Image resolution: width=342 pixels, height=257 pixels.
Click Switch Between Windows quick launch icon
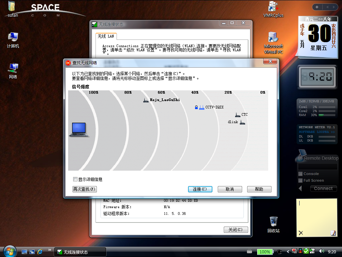(x=32, y=252)
